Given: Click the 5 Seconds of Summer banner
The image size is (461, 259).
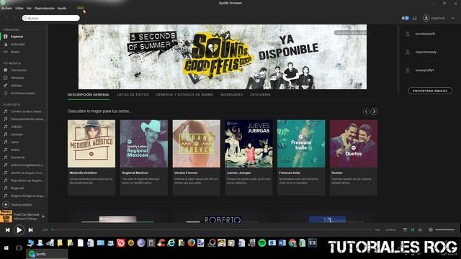Looking at the screenshot, I should coord(223,57).
